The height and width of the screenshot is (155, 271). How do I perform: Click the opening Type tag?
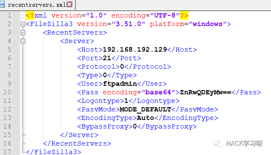[90, 75]
